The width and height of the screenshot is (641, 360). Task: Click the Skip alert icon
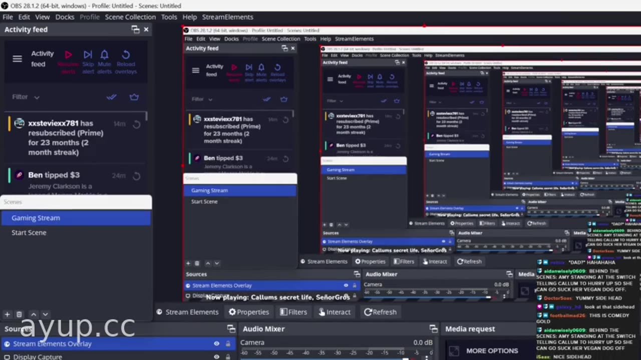coord(88,54)
